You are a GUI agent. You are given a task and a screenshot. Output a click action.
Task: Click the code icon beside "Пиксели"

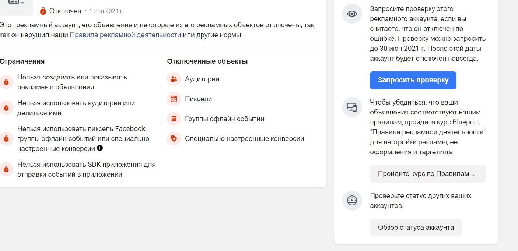[x=174, y=99]
